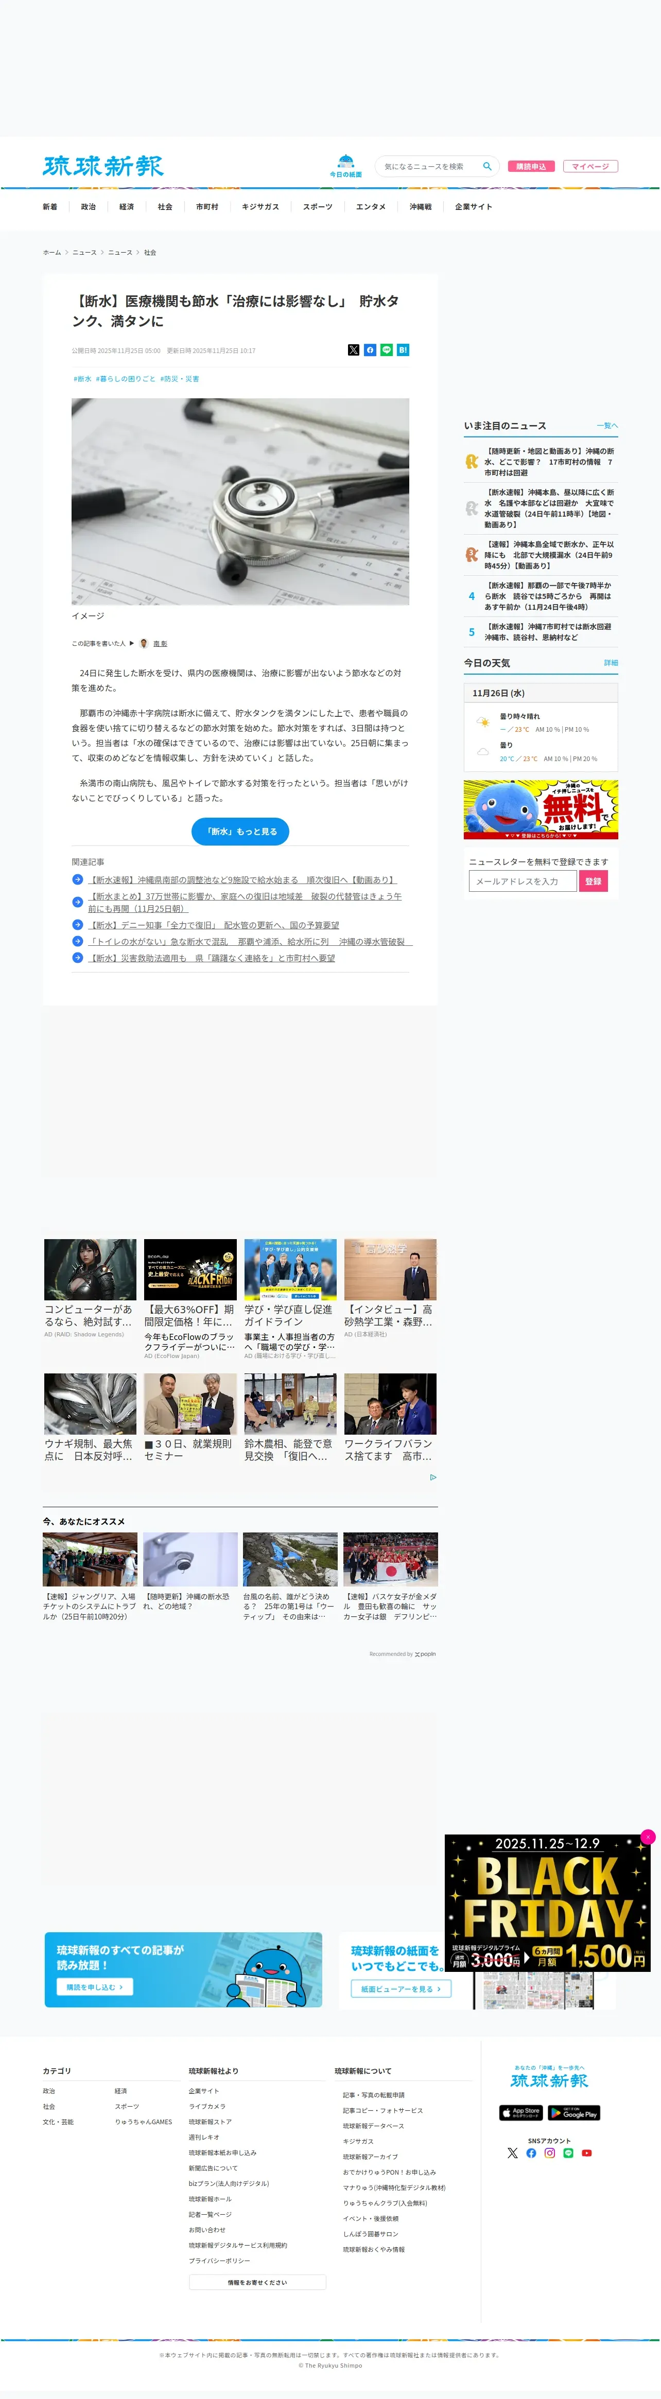Screen dimensions: 661x2399
Task: Click the App Store badge in footer
Action: click(x=521, y=2113)
